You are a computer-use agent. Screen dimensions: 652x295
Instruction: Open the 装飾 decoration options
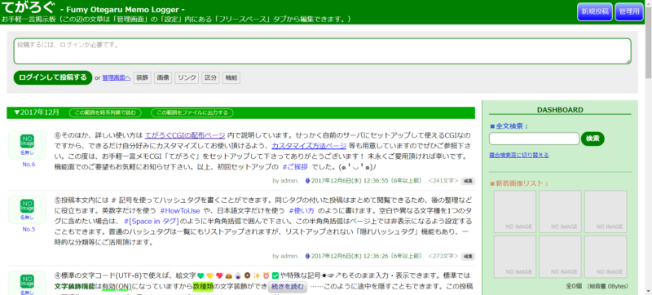[x=142, y=77]
